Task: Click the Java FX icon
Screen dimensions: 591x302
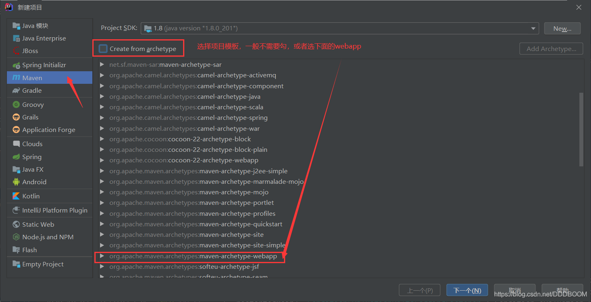Action: coord(16,170)
